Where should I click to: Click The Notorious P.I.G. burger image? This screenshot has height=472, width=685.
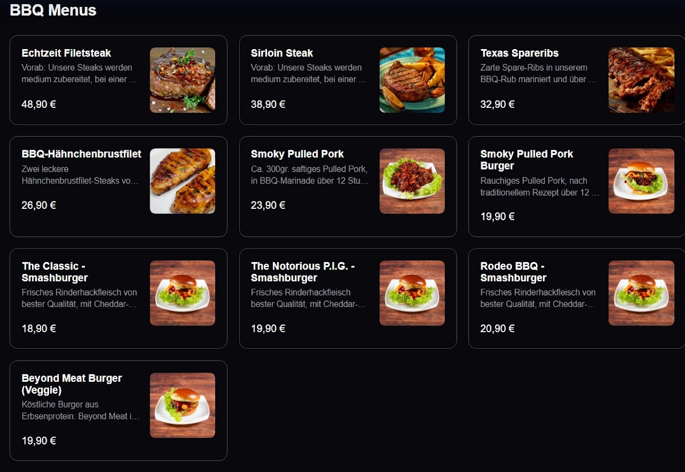[412, 293]
